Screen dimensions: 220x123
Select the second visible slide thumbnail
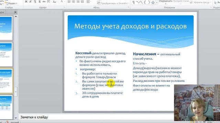(x=6, y=55)
